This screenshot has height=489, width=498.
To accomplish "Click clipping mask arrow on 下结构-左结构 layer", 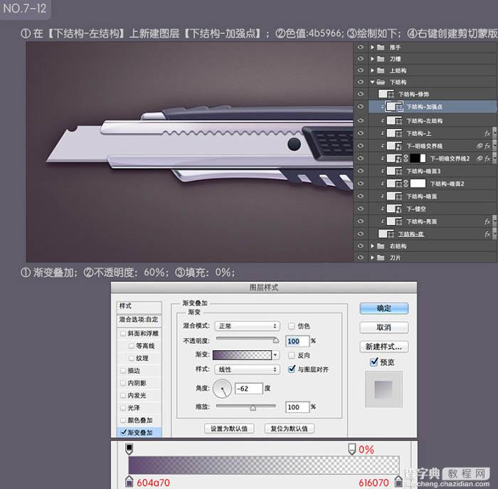I will point(383,121).
